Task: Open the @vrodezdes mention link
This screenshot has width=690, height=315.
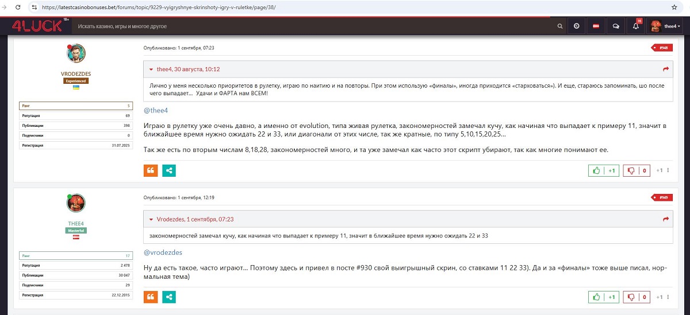Action: click(163, 252)
